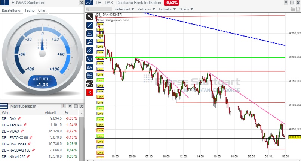Click the Marktübersicht vertical scrollbar thumb
The height and width of the screenshot is (165, 301).
point(82,139)
